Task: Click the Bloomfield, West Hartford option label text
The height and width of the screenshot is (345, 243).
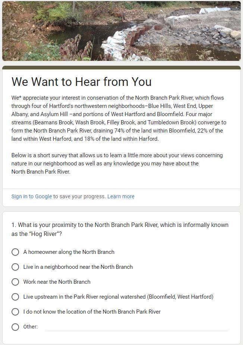Action: [118, 297]
